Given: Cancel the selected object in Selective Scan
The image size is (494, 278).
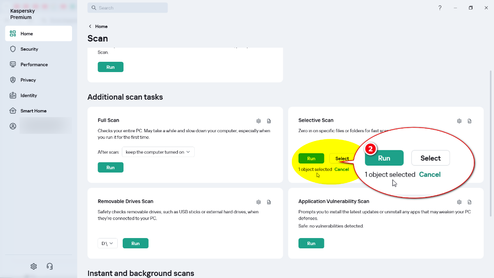Looking at the screenshot, I should tap(342, 169).
